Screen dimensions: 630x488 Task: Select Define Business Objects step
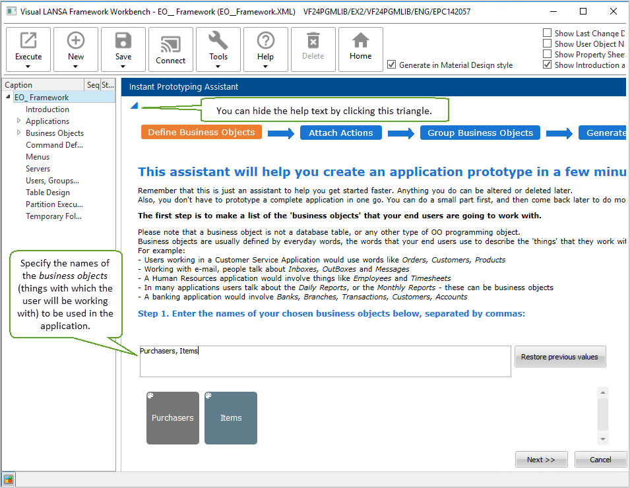[x=201, y=132]
